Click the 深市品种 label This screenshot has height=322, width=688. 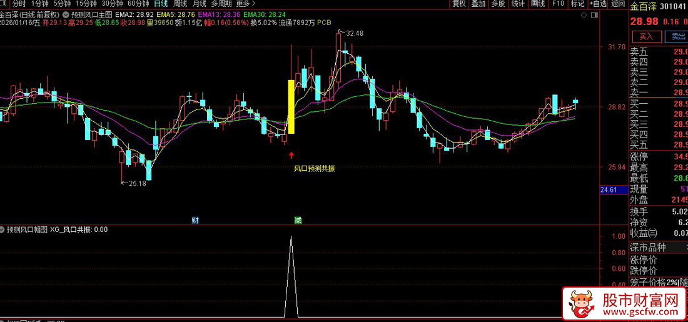coord(648,248)
